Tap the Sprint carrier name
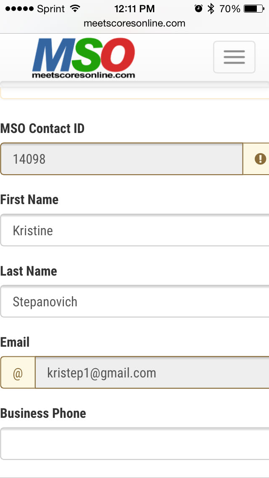269x478 pixels. point(52,8)
